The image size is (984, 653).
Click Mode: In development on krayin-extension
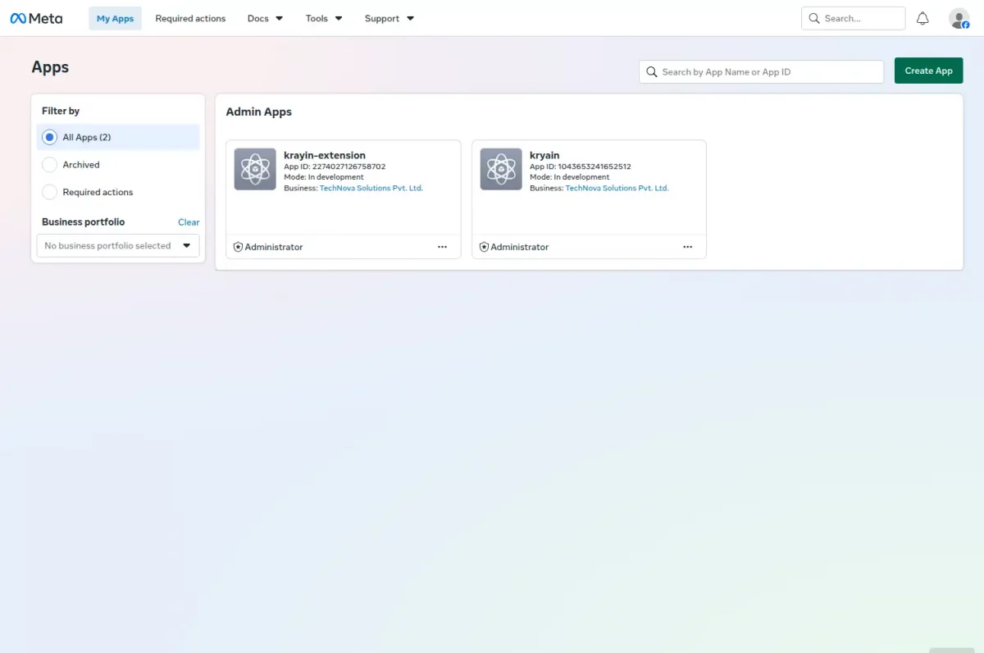324,177
